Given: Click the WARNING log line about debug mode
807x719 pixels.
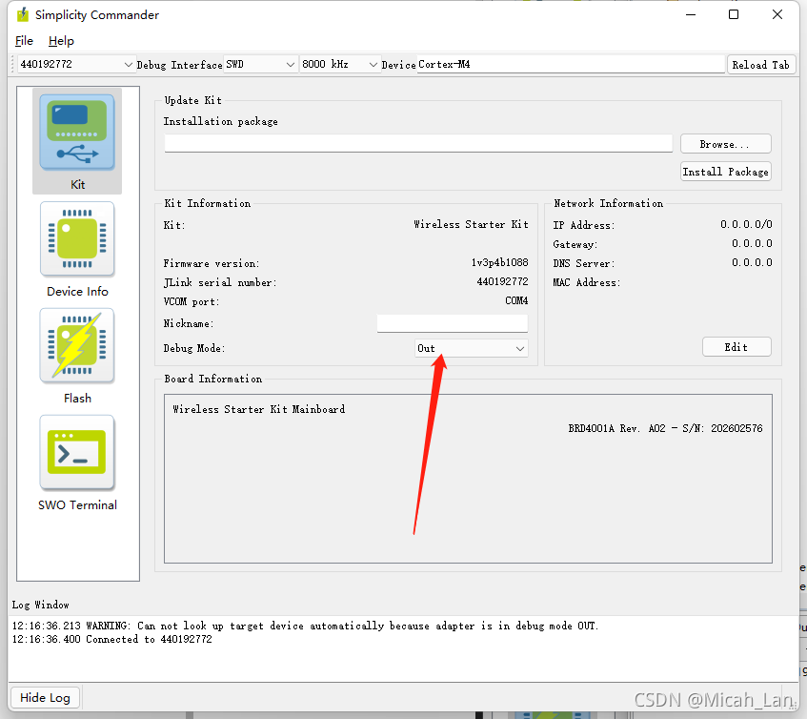Looking at the screenshot, I should pyautogui.click(x=305, y=626).
